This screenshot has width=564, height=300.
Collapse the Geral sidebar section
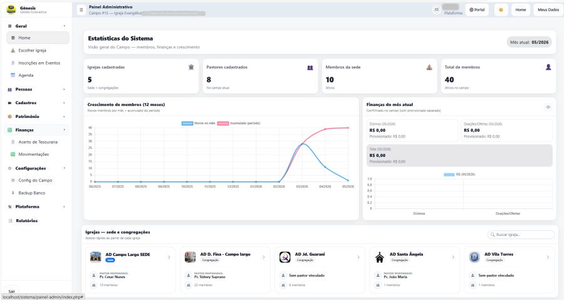37,26
